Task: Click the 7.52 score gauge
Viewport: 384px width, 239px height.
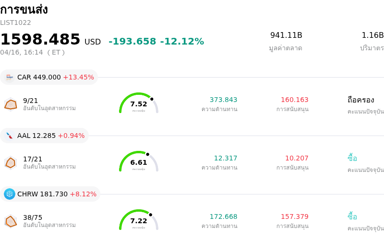Action: 139,103
